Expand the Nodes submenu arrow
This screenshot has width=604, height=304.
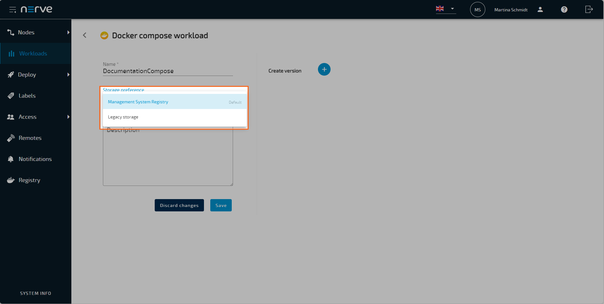[x=68, y=32]
